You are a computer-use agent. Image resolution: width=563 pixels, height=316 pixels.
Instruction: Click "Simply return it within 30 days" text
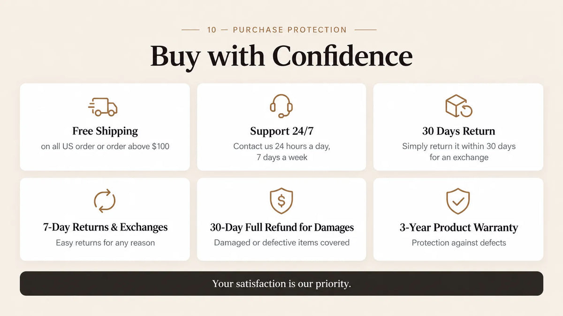458,147
